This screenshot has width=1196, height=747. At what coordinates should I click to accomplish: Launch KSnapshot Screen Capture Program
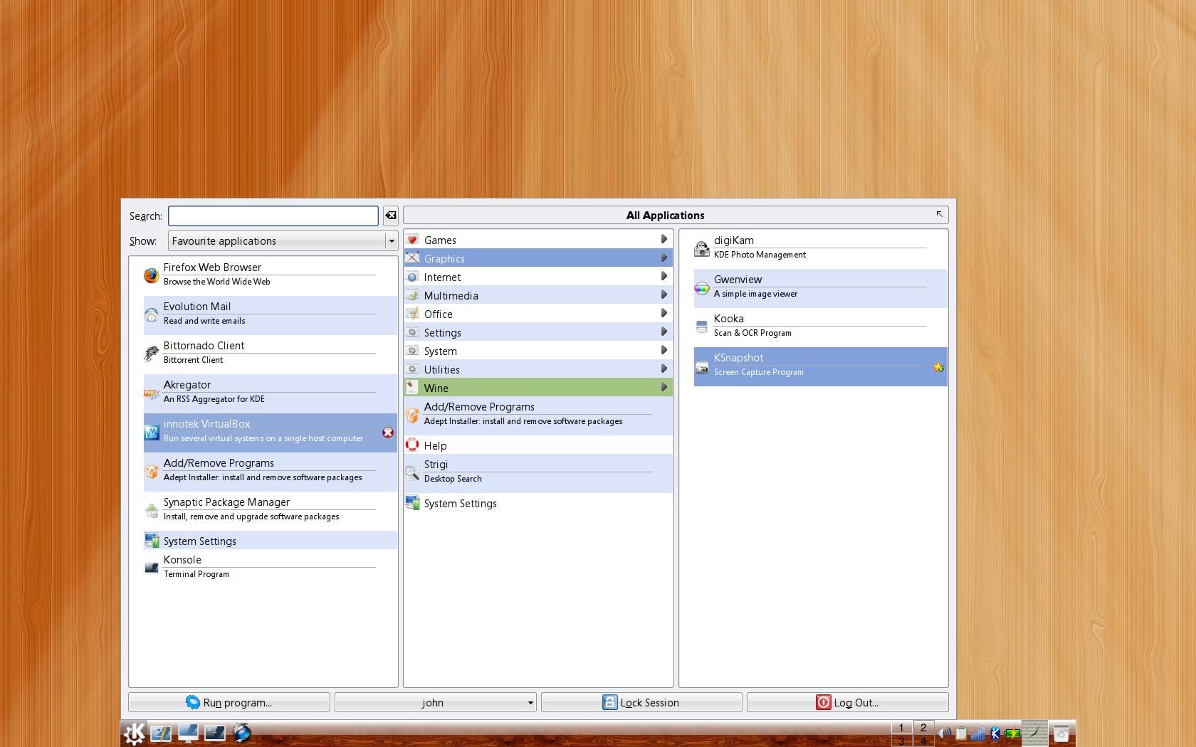tap(821, 366)
